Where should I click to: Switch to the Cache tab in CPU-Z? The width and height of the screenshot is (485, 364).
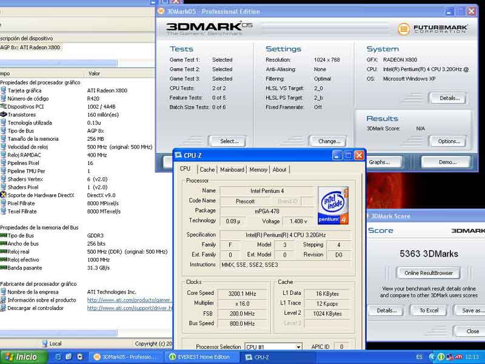(207, 170)
